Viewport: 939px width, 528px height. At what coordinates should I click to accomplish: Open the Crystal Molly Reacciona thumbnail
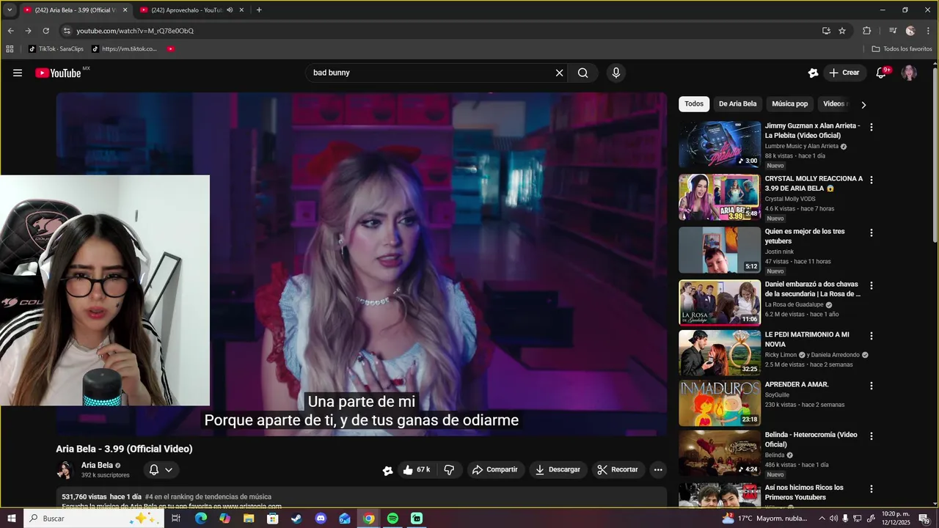[x=720, y=197]
